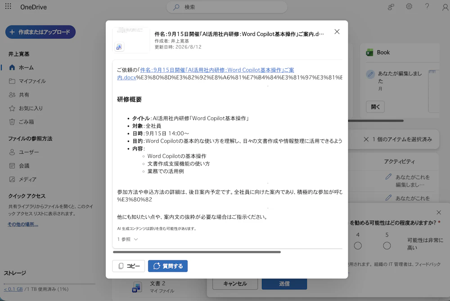Click the file type badge on thumbnail

coord(119,47)
